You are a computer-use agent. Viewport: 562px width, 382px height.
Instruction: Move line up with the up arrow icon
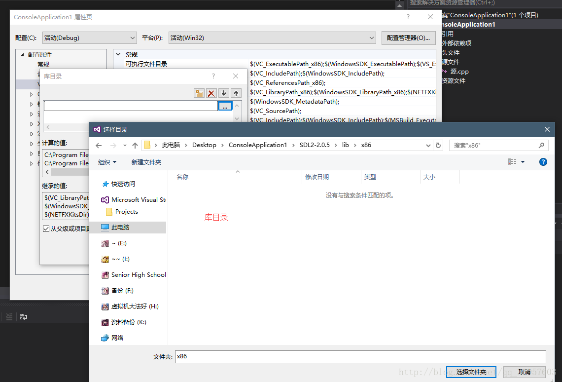pos(236,93)
